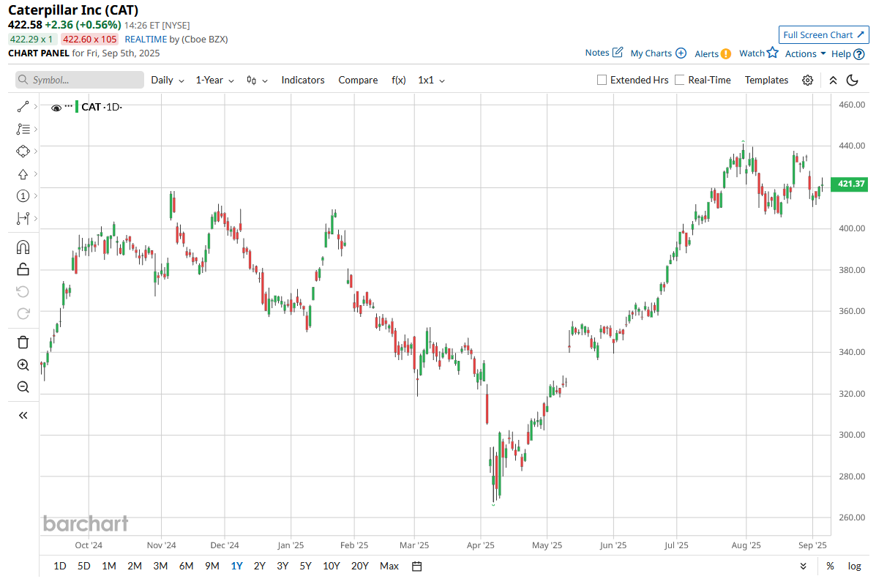Expand trend line tool options arrow
This screenshot has width=887, height=587.
click(35, 107)
